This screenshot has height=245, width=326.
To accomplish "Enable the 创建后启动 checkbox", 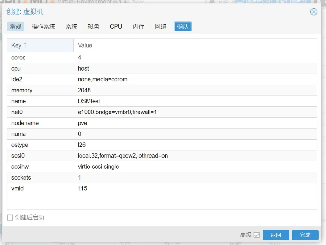I will pos(10,218).
